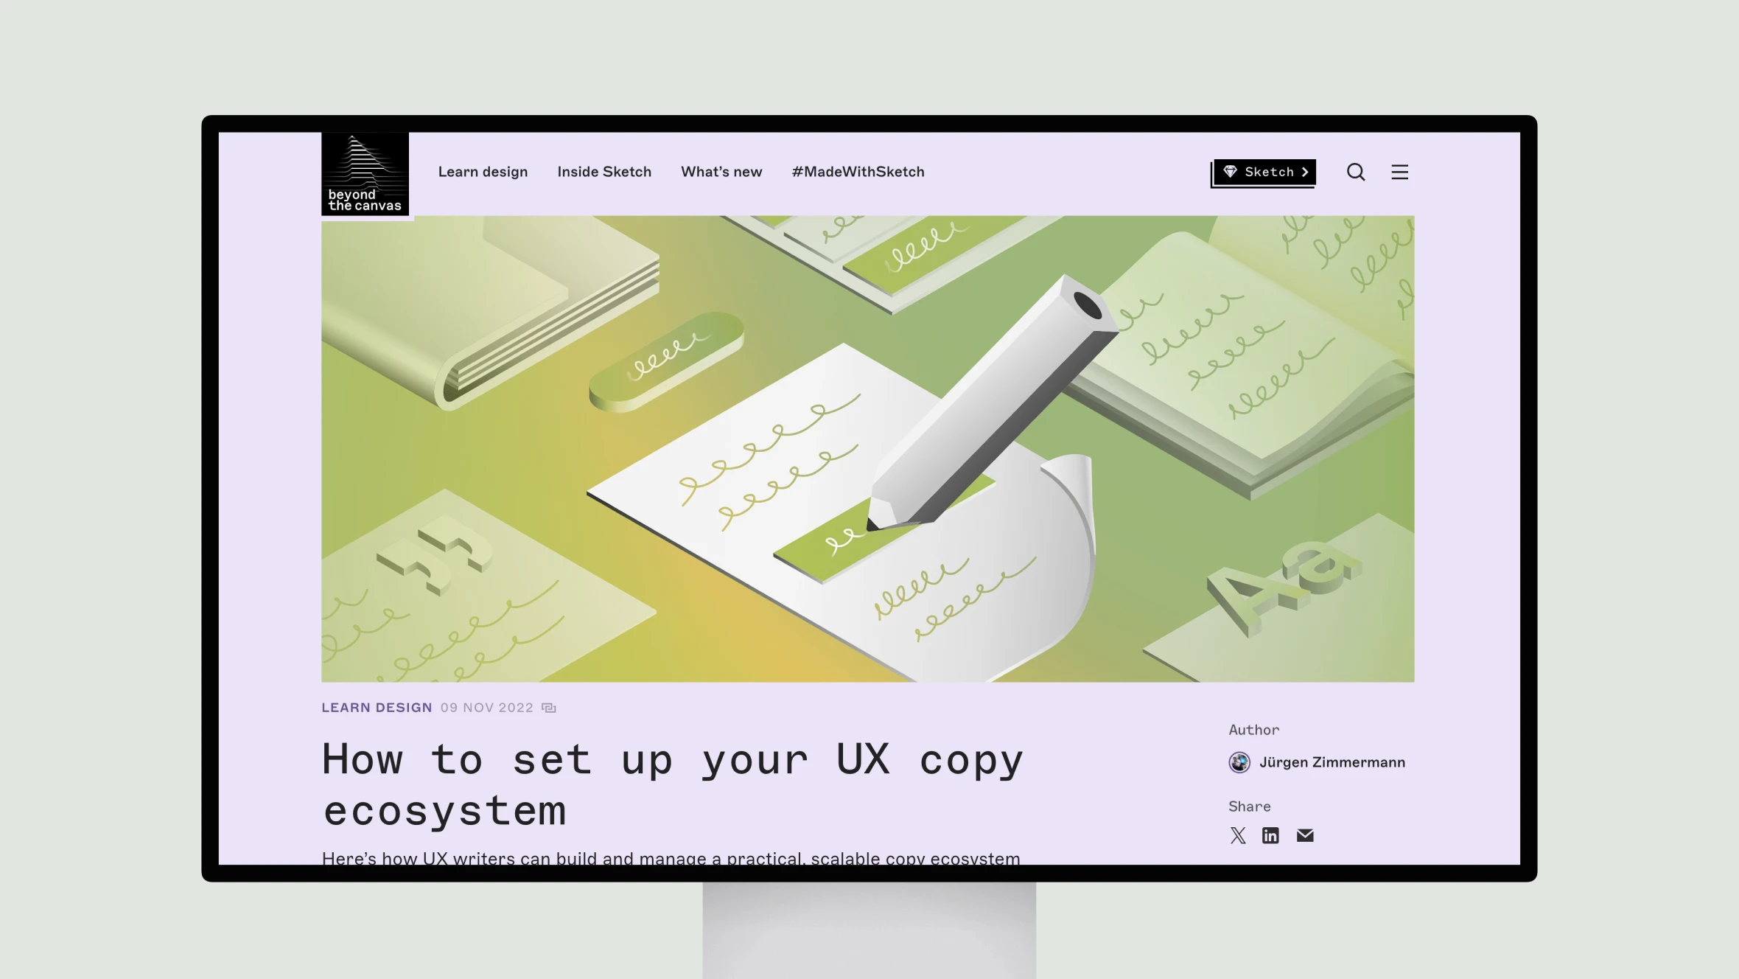Click the What's new menu item

click(721, 171)
